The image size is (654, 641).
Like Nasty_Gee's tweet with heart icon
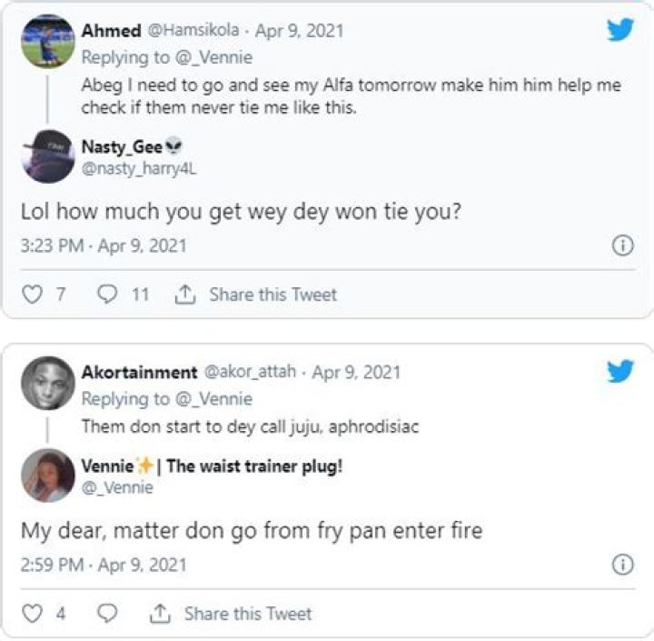[x=32, y=295]
